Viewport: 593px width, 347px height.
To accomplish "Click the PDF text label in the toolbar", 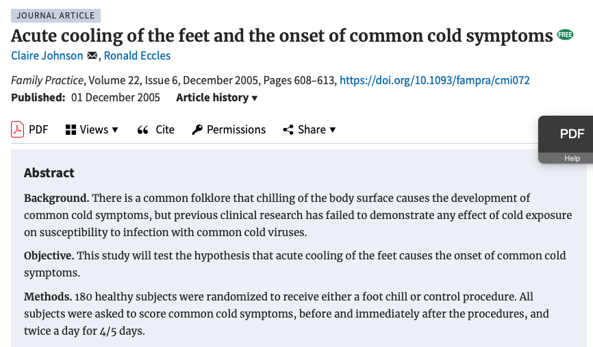I will coord(38,129).
